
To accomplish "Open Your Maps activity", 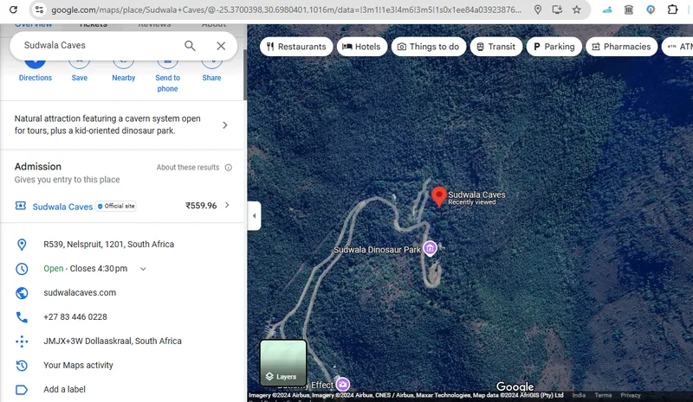I will pyautogui.click(x=78, y=366).
